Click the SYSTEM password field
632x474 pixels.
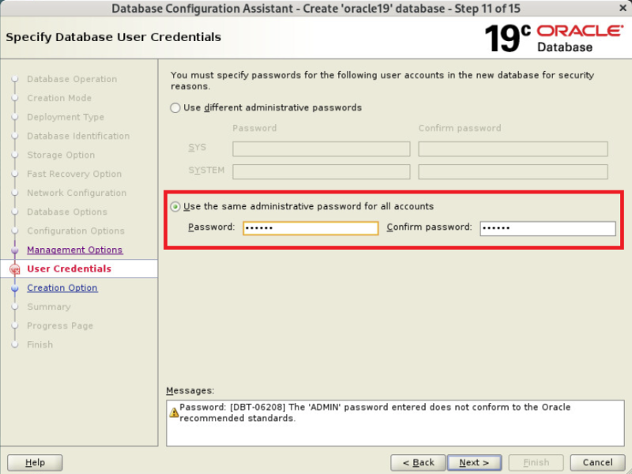click(322, 171)
